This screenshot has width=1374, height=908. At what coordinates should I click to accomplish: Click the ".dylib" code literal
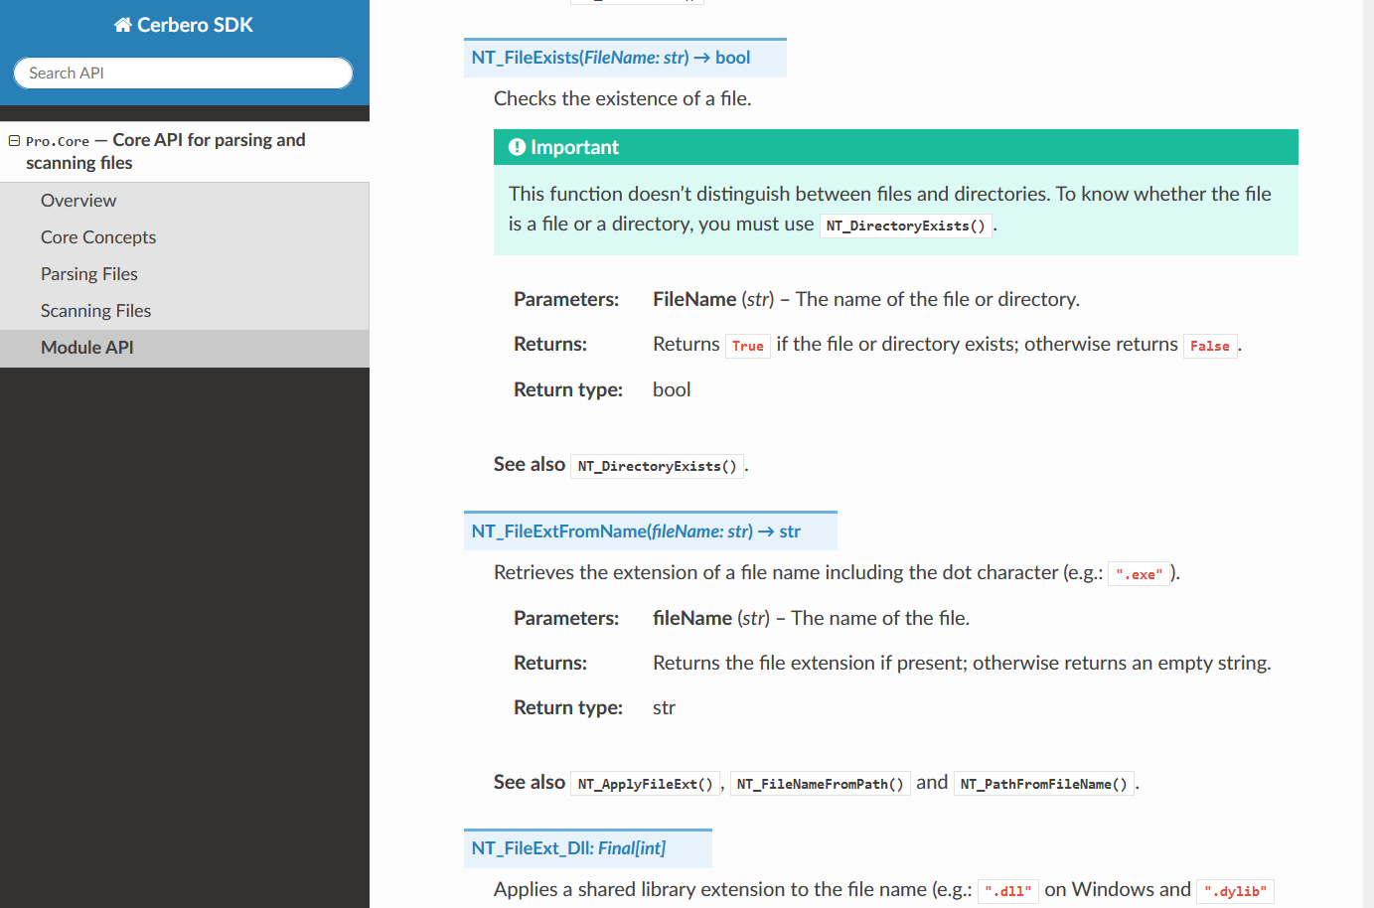point(1235,891)
